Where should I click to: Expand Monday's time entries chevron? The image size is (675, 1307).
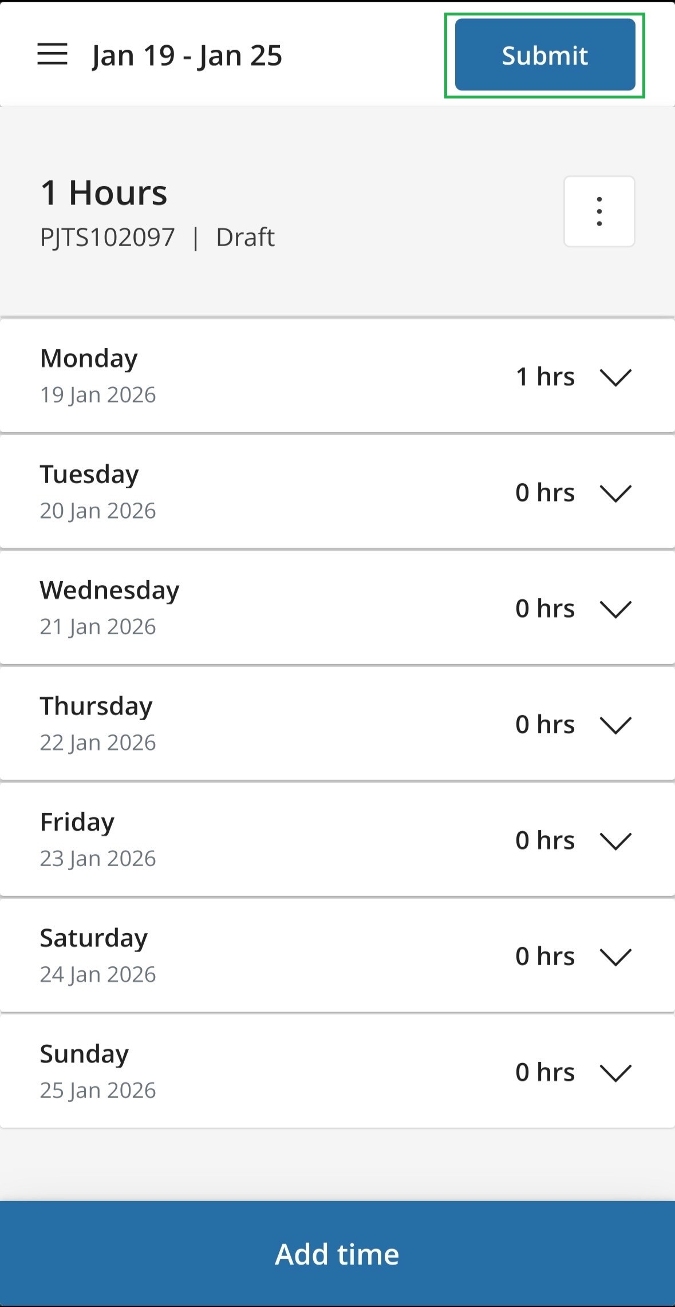point(615,377)
